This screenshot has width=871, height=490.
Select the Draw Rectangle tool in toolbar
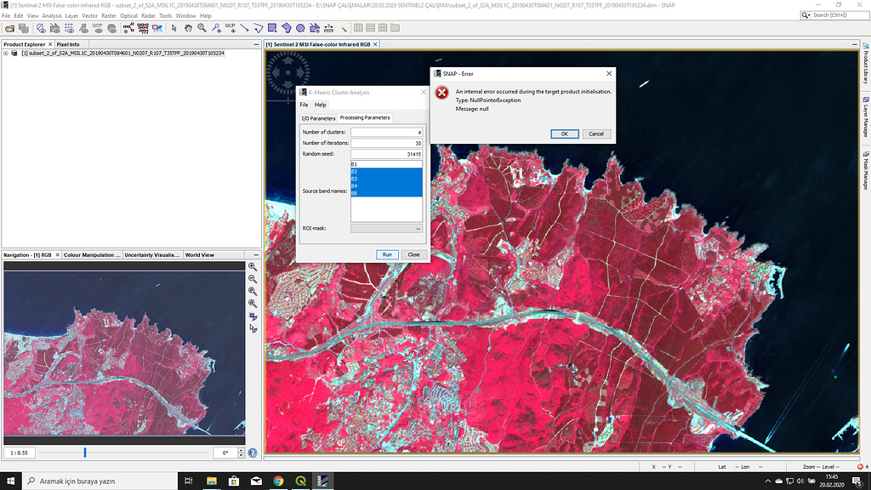[x=271, y=28]
